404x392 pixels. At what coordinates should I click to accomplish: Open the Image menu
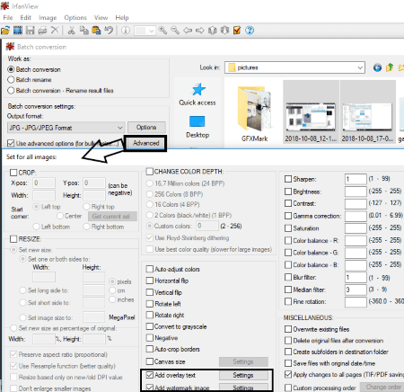pos(48,18)
